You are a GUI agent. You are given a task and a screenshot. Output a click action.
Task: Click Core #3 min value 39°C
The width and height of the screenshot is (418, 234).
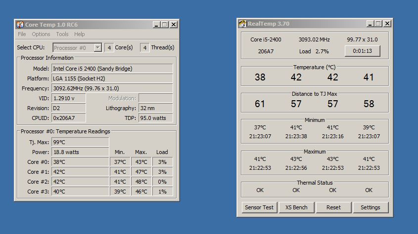pyautogui.click(x=120, y=192)
